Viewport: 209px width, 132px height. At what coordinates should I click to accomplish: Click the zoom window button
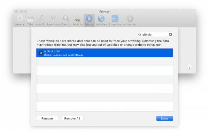26,11
